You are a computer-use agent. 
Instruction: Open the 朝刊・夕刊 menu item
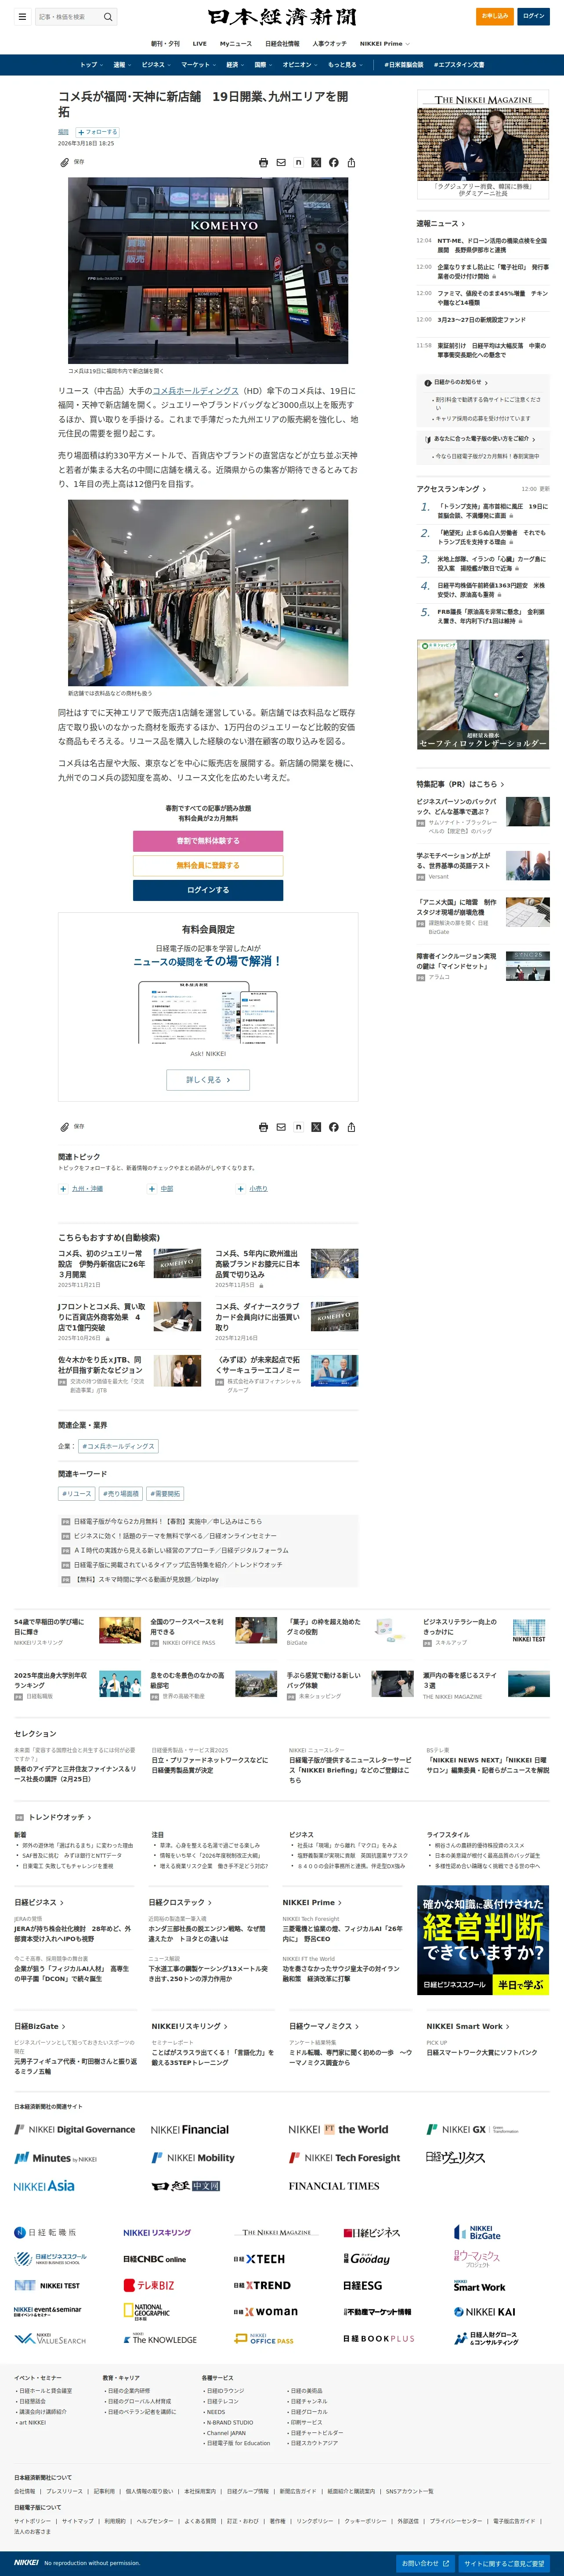click(x=165, y=44)
